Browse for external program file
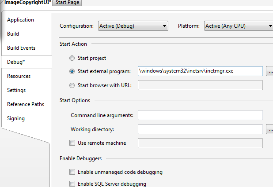This screenshot has height=187, width=273. [x=269, y=71]
